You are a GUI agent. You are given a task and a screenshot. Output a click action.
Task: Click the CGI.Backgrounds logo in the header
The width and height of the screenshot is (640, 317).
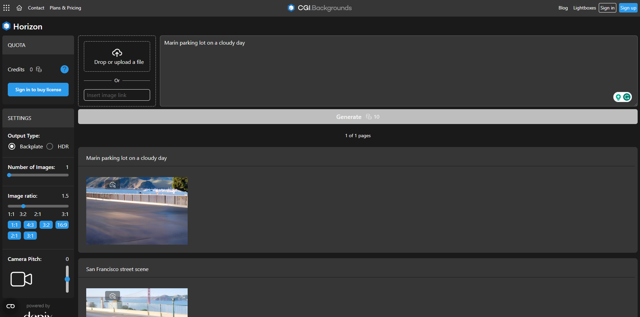[x=319, y=7]
